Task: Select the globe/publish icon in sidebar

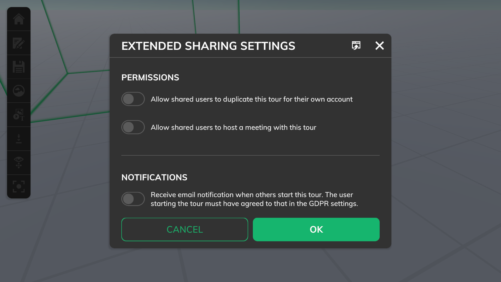Action: click(x=19, y=91)
